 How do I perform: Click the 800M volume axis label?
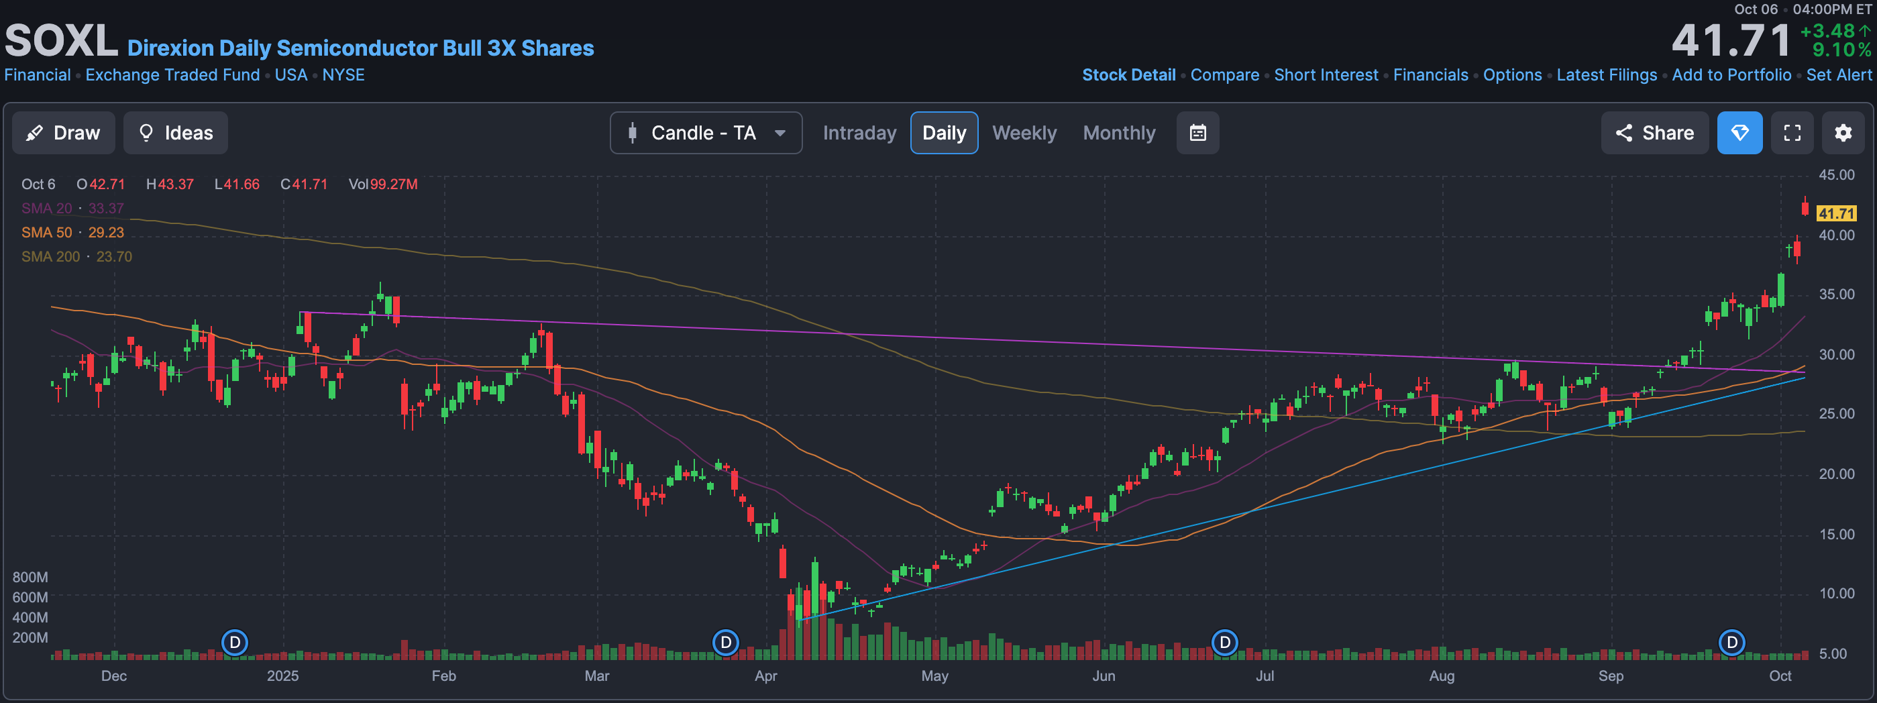click(x=30, y=577)
